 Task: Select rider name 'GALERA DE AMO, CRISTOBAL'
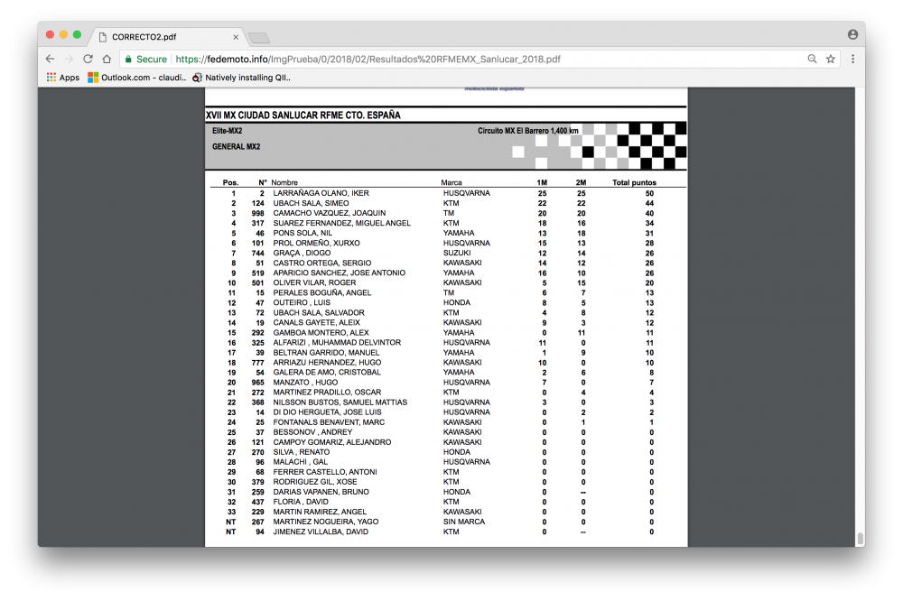tap(327, 373)
